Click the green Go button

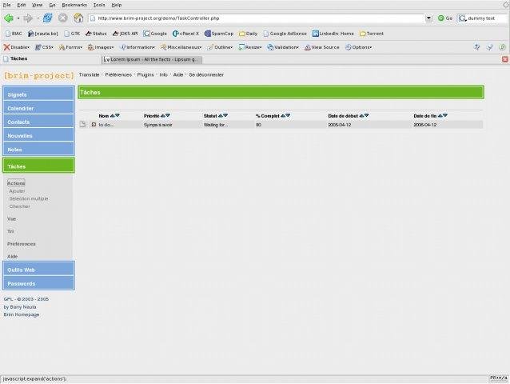pyautogui.click(x=445, y=18)
